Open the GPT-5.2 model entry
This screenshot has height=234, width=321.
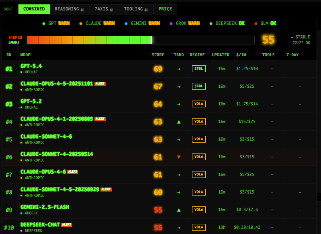(x=31, y=101)
